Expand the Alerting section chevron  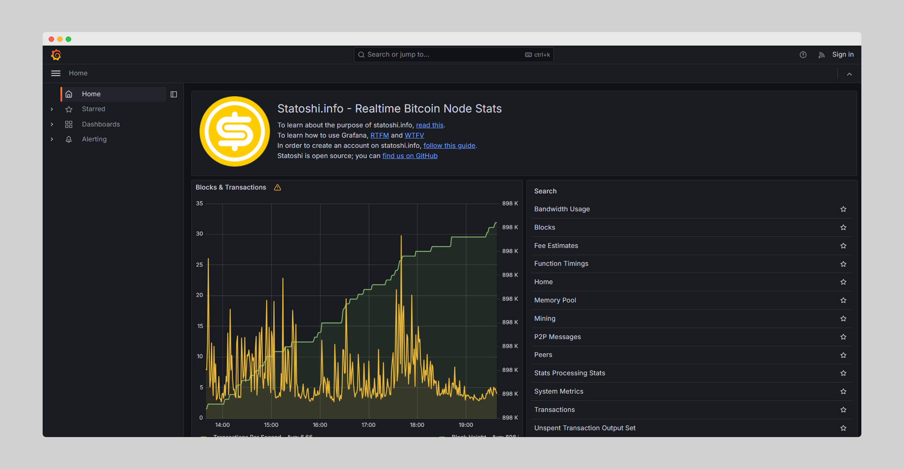(x=52, y=139)
